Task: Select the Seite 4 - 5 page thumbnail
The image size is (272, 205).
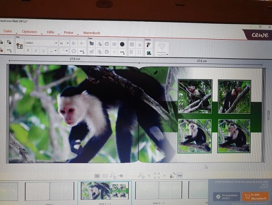Action: [159, 190]
